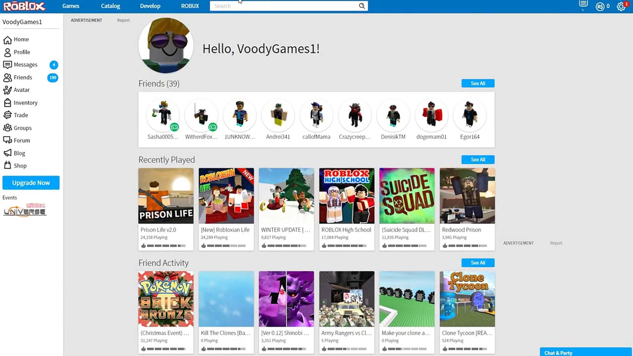
Task: Click the settings gear icon in the top bar
Action: point(621,6)
